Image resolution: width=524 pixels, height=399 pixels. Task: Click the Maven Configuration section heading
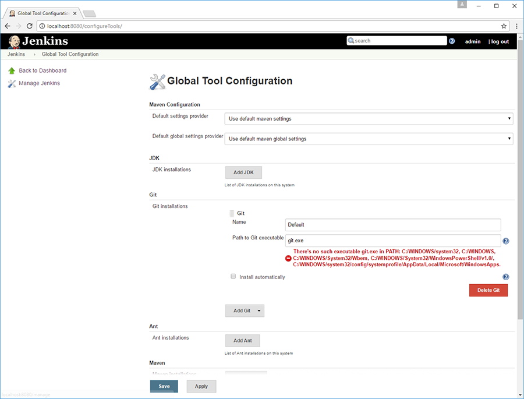pyautogui.click(x=175, y=105)
